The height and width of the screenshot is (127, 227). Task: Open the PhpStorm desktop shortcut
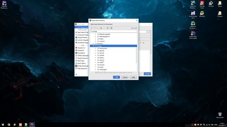coord(4,5)
